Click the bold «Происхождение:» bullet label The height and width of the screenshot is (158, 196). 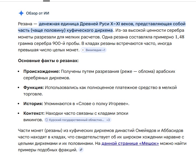[x=41, y=71]
